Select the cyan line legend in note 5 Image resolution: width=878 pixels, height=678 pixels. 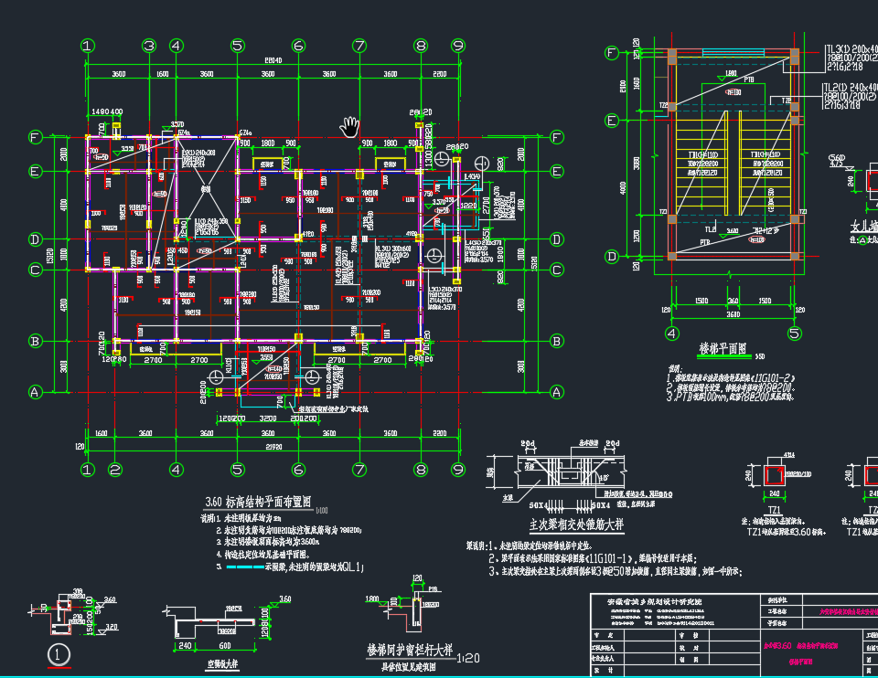245,567
